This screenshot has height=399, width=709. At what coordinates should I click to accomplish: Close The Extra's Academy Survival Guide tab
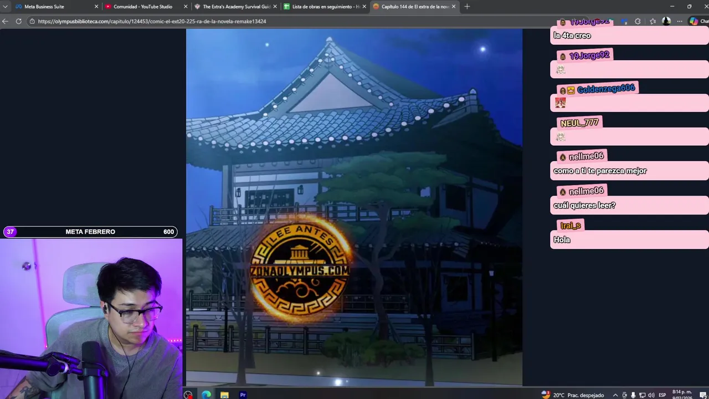point(275,7)
